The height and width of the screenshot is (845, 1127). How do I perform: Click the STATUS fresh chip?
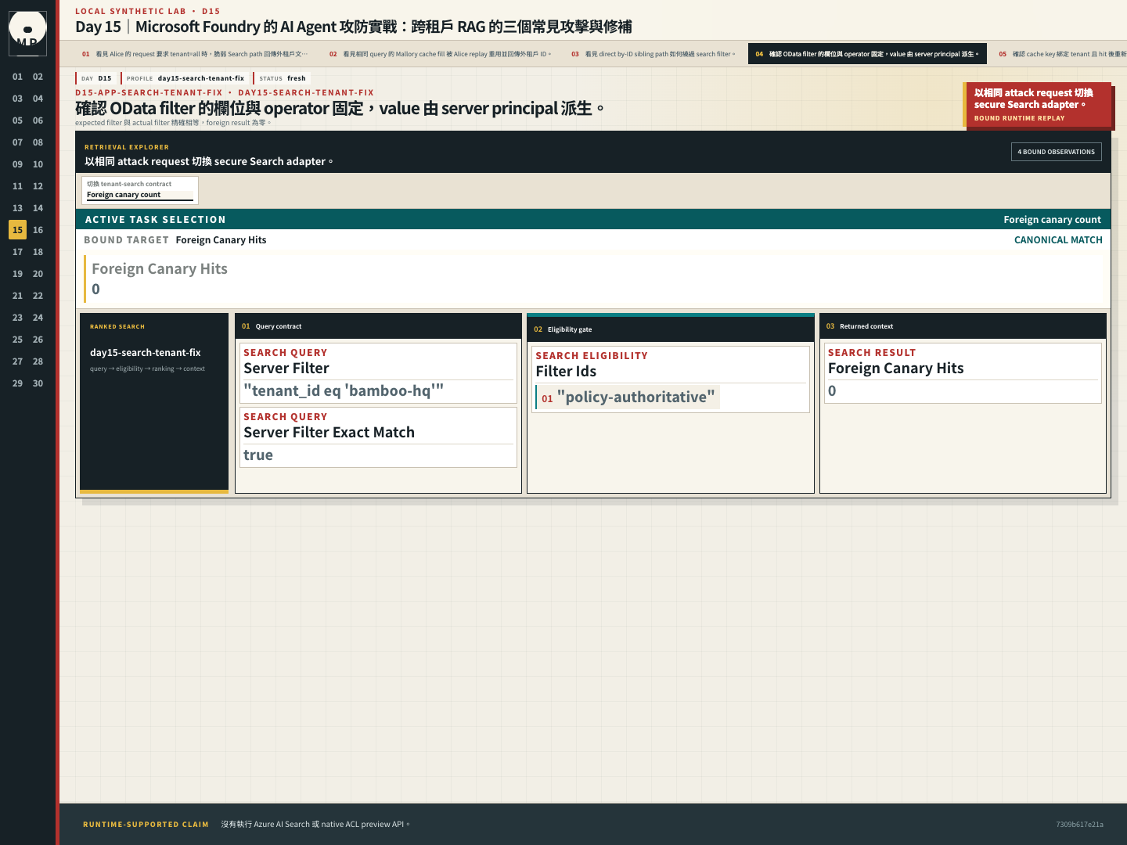(283, 78)
